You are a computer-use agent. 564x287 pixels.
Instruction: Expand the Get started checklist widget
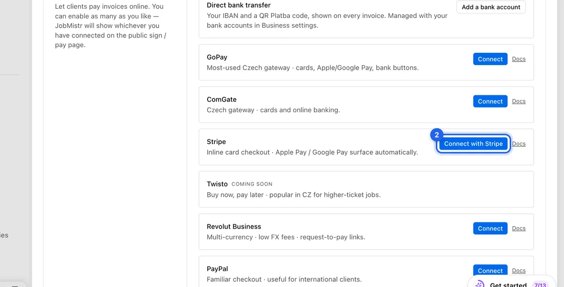point(511,283)
